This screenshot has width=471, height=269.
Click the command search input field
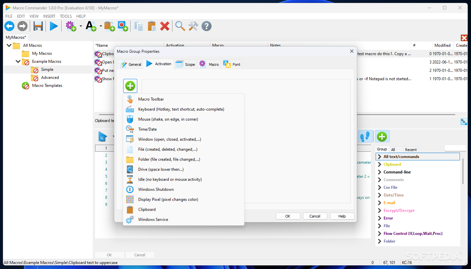pos(455,148)
